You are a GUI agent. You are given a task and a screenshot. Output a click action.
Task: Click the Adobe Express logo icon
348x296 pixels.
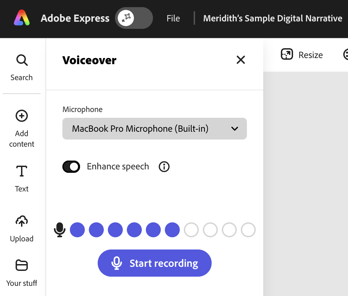[22, 18]
